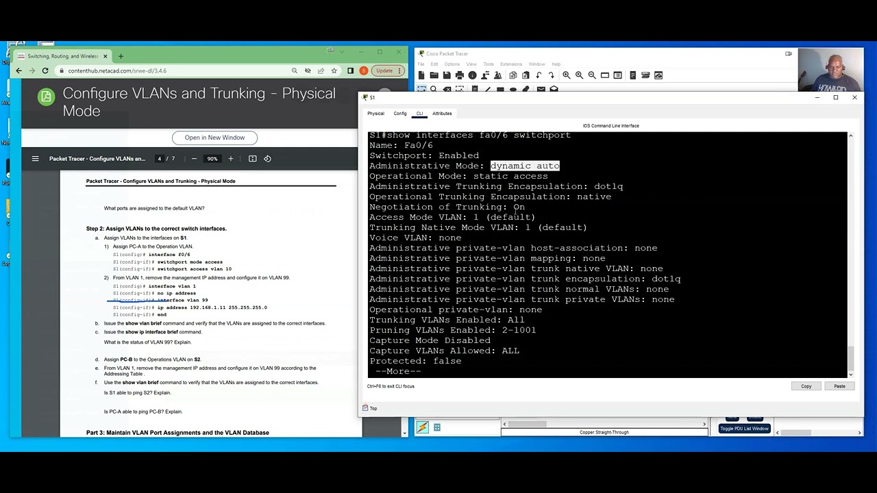Screen dimensions: 877x493
Task: Click Save icon in Packet Tracer toolbar
Action: coord(447,75)
